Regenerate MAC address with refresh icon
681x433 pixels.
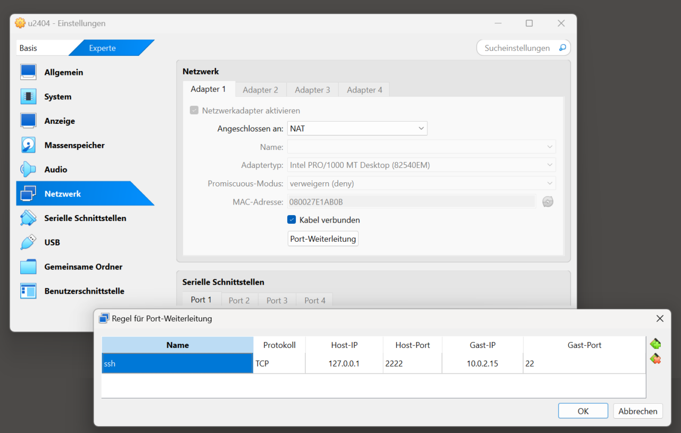point(547,202)
